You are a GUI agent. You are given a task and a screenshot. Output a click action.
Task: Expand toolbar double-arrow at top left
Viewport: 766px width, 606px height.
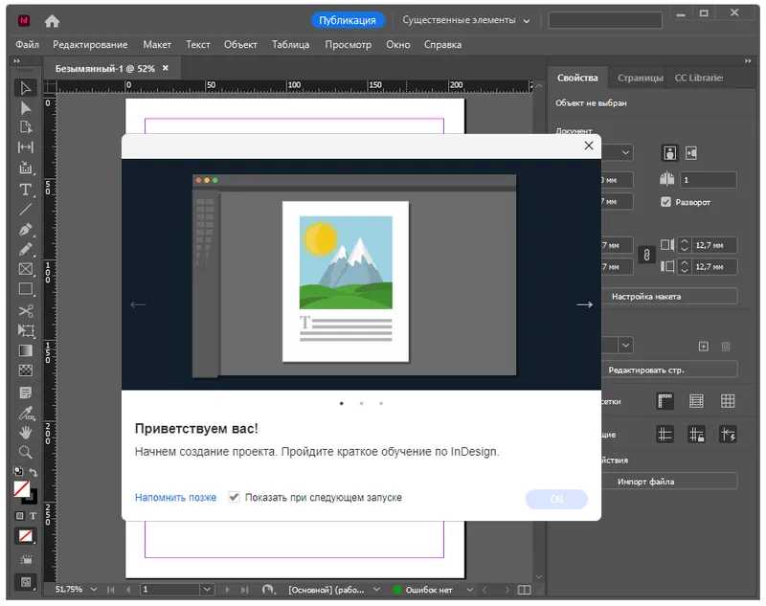pos(16,60)
